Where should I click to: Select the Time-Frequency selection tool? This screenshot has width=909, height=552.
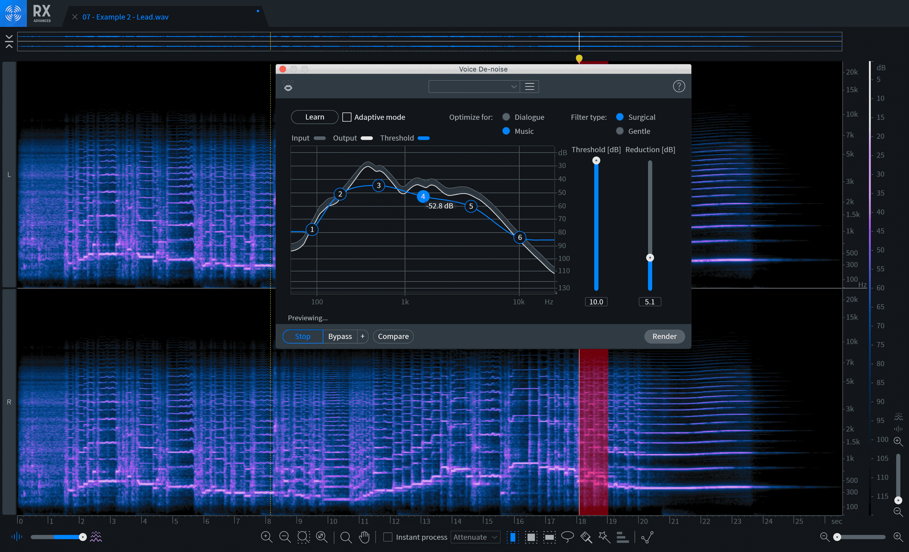(531, 537)
